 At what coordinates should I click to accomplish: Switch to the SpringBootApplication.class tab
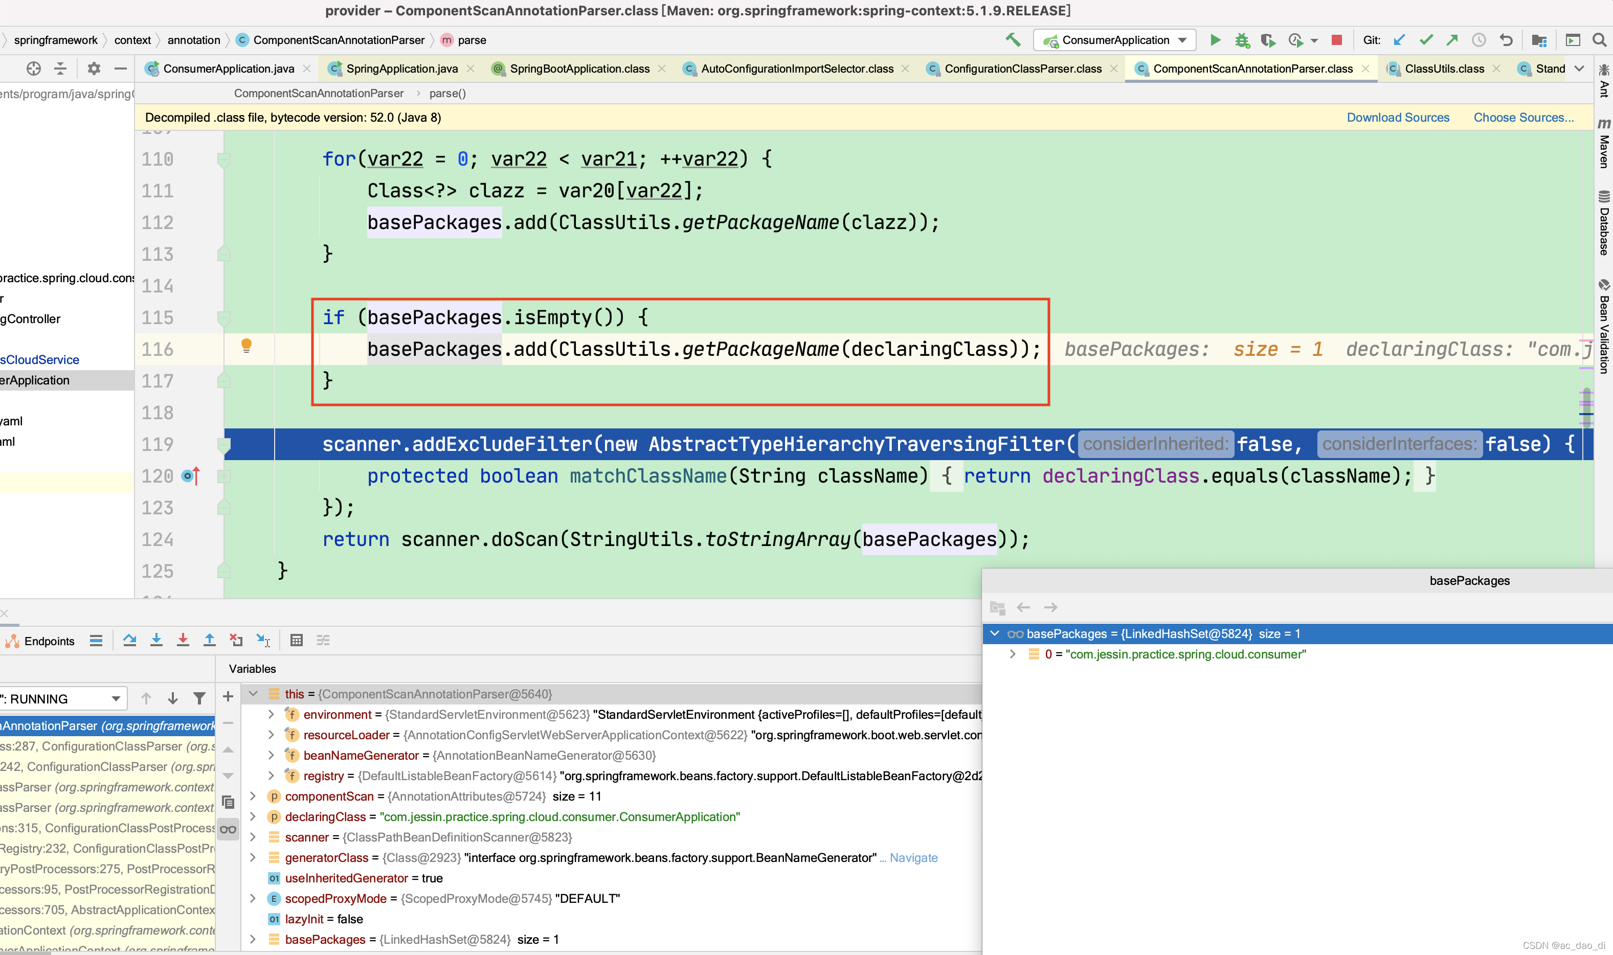pyautogui.click(x=578, y=69)
